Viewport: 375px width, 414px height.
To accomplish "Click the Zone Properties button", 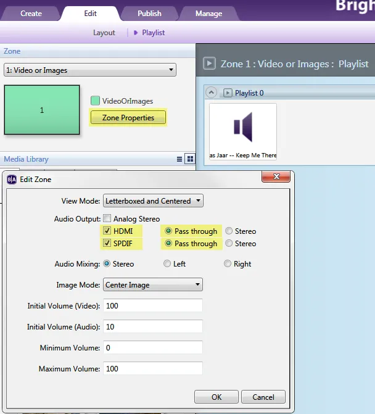I will (128, 117).
